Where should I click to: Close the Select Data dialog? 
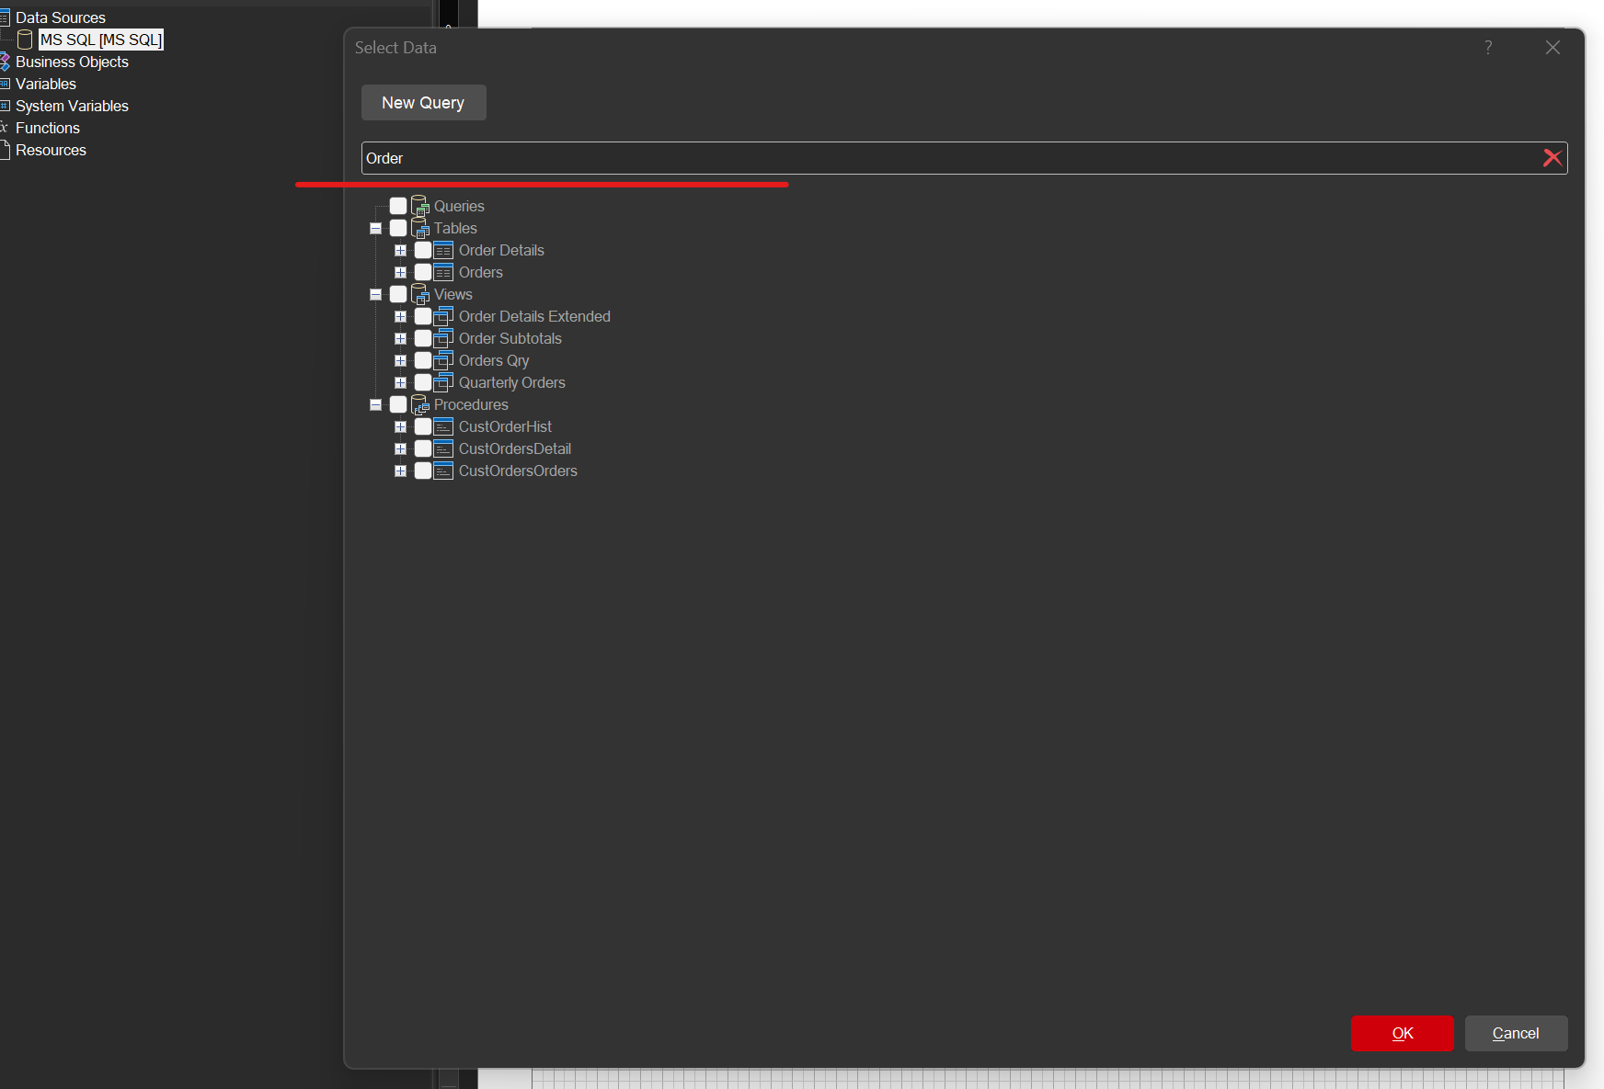pyautogui.click(x=1552, y=48)
